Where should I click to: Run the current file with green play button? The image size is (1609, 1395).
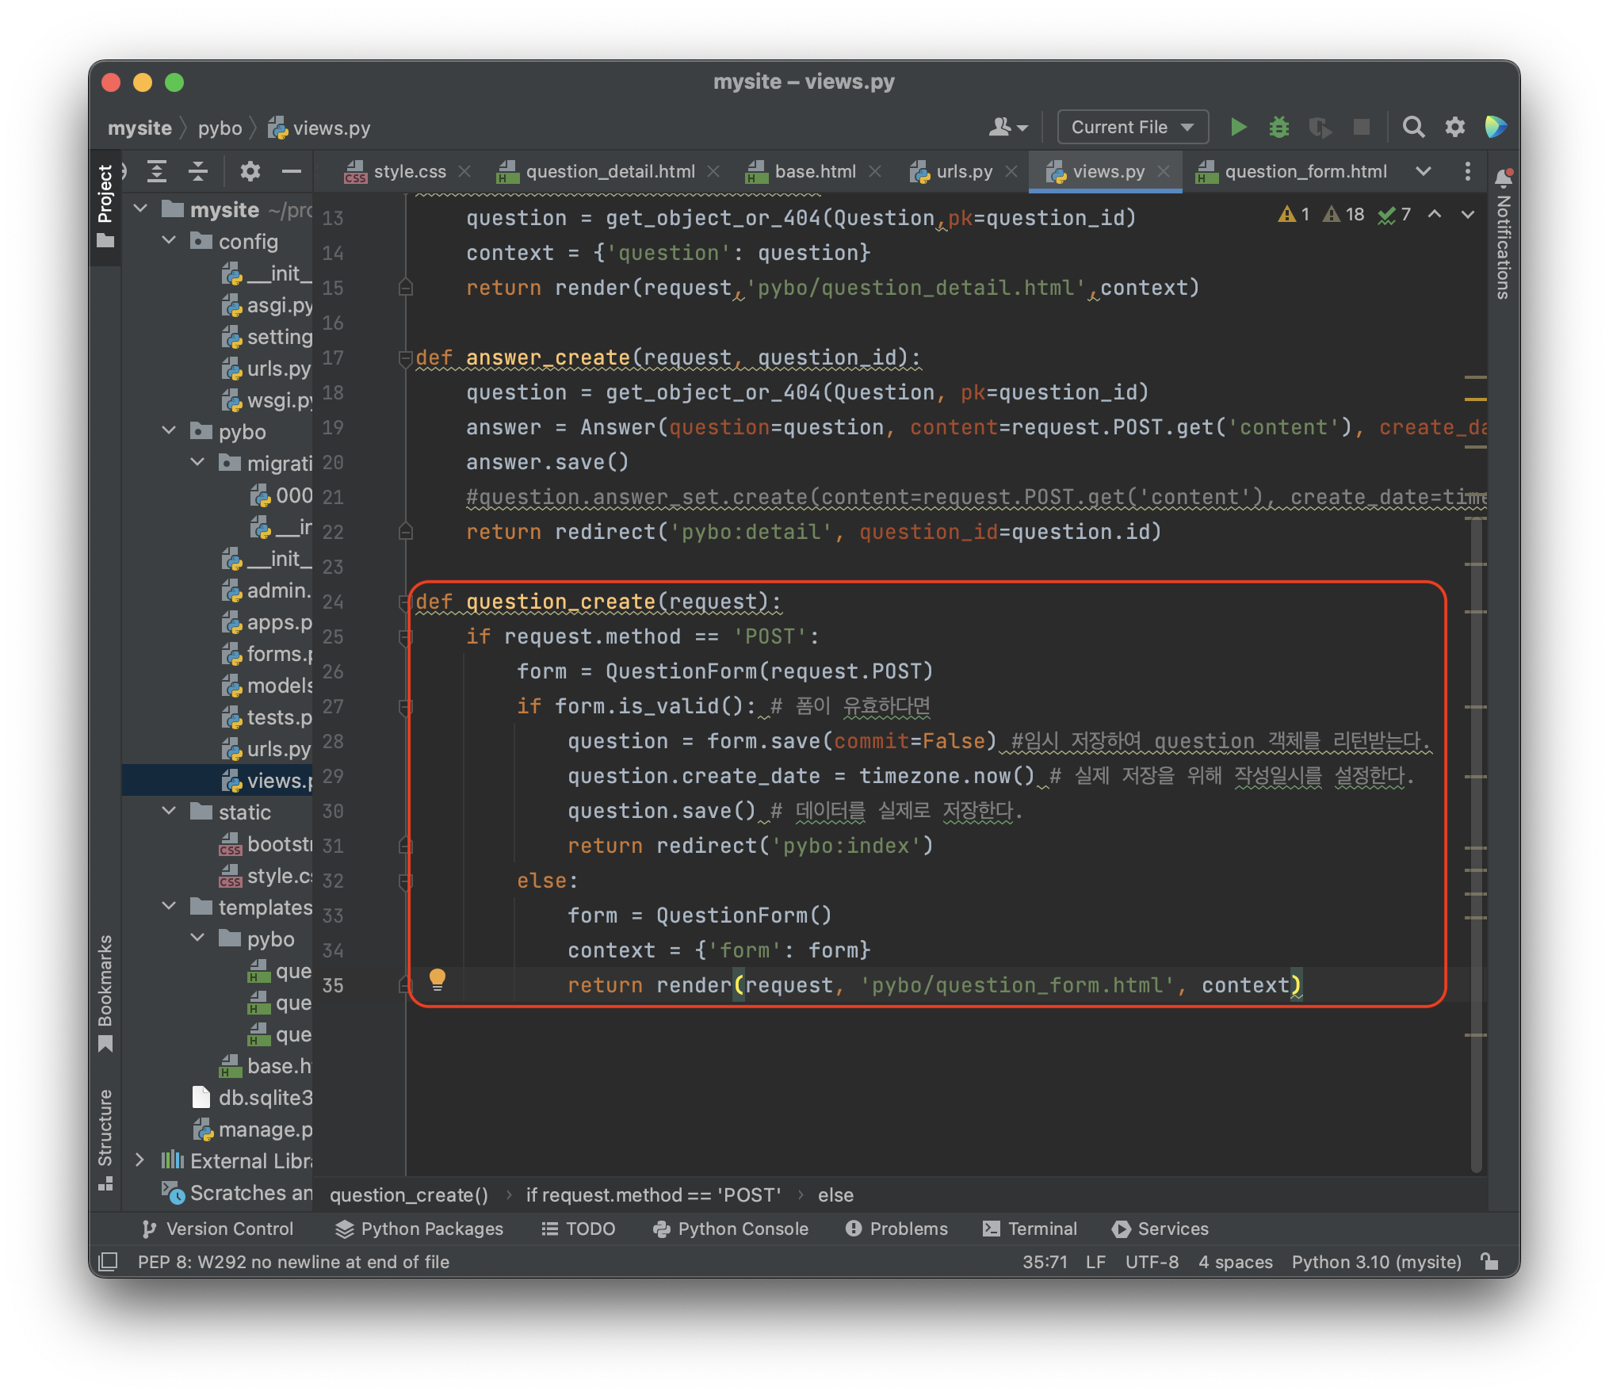[x=1238, y=127]
